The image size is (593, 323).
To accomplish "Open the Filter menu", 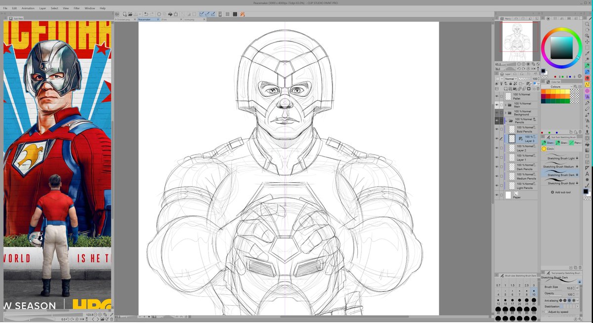I will pos(77,8).
